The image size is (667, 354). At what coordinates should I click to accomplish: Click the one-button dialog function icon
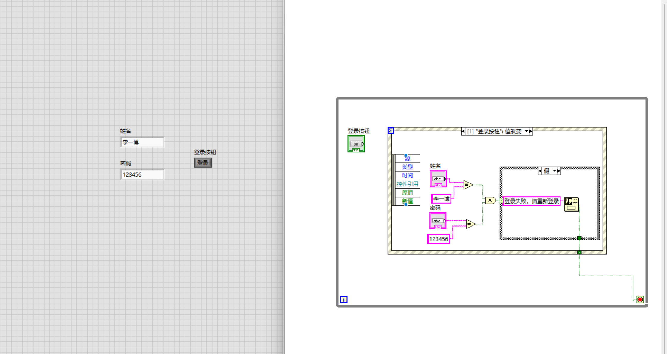click(x=571, y=204)
